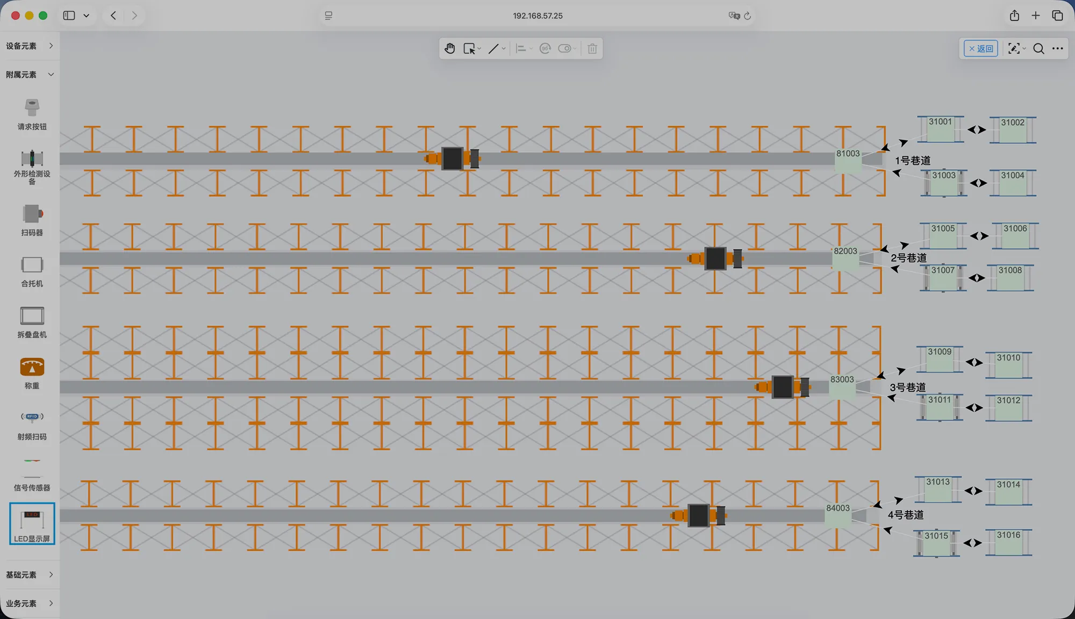
Task: Select the box selection pointer tool
Action: (x=469, y=48)
